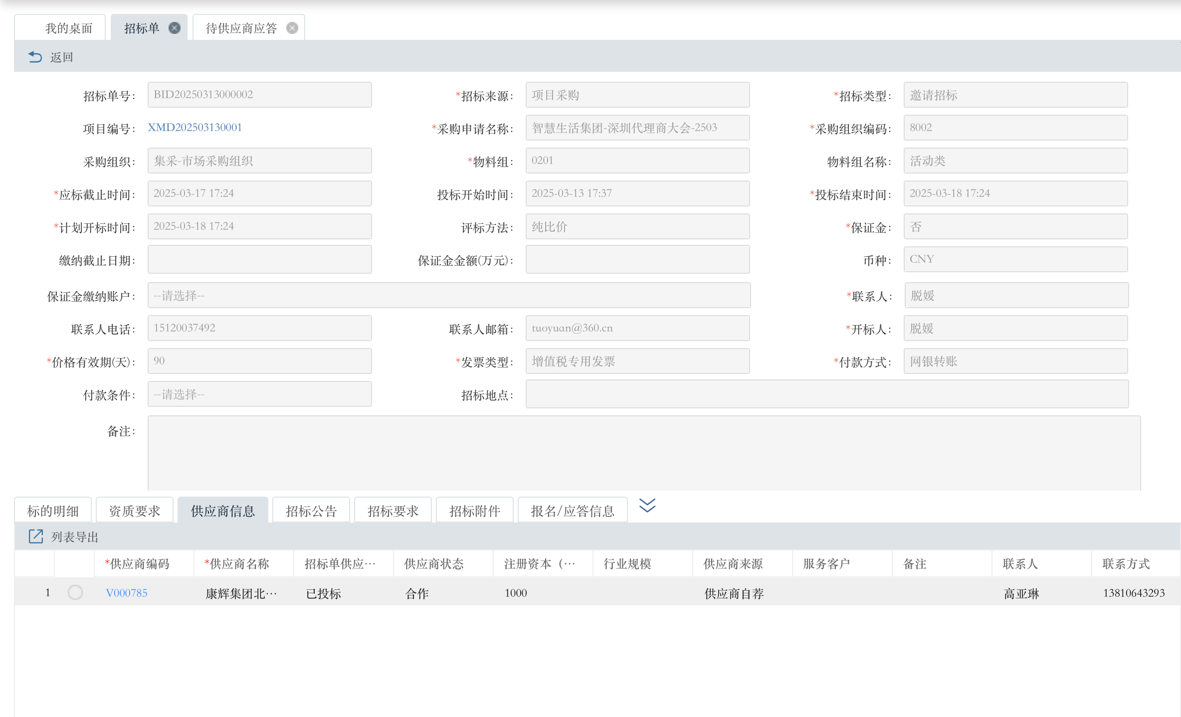Open the 资质要求 tab
This screenshot has height=717, width=1181.
tap(135, 511)
